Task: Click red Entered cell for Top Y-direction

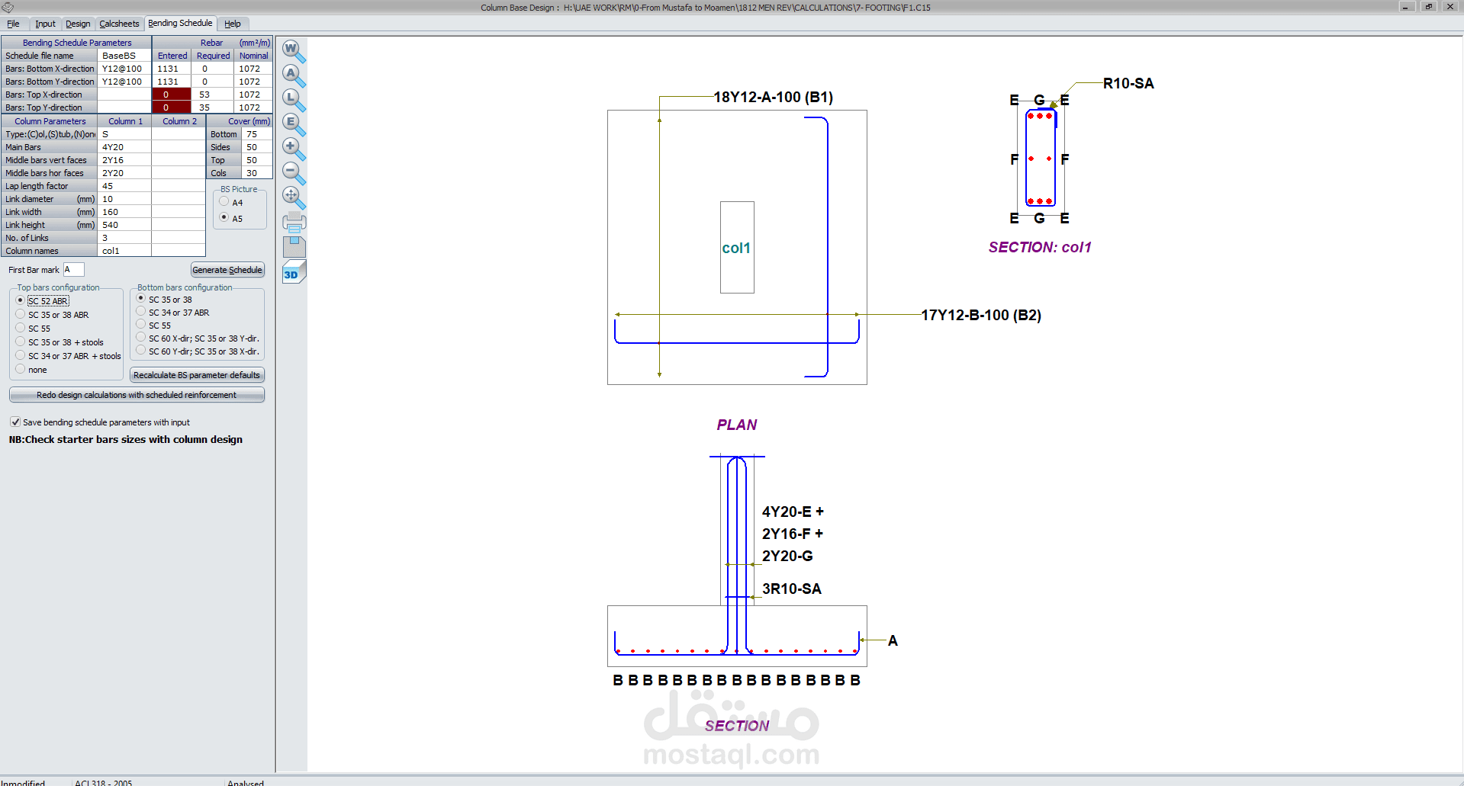Action: pos(172,107)
